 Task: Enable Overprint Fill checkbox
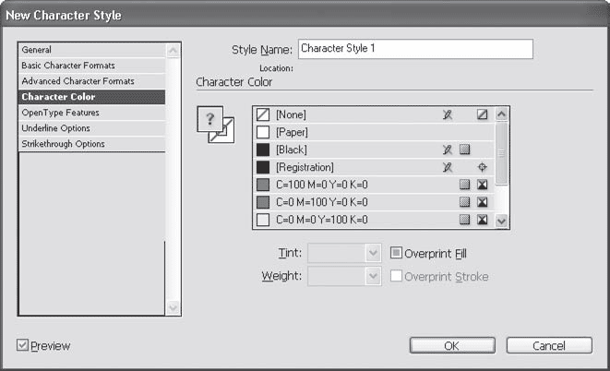click(x=396, y=252)
